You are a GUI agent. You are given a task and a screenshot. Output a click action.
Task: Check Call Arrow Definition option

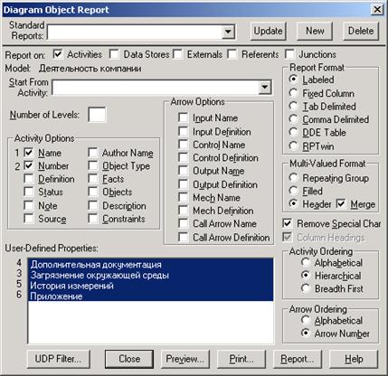point(183,237)
